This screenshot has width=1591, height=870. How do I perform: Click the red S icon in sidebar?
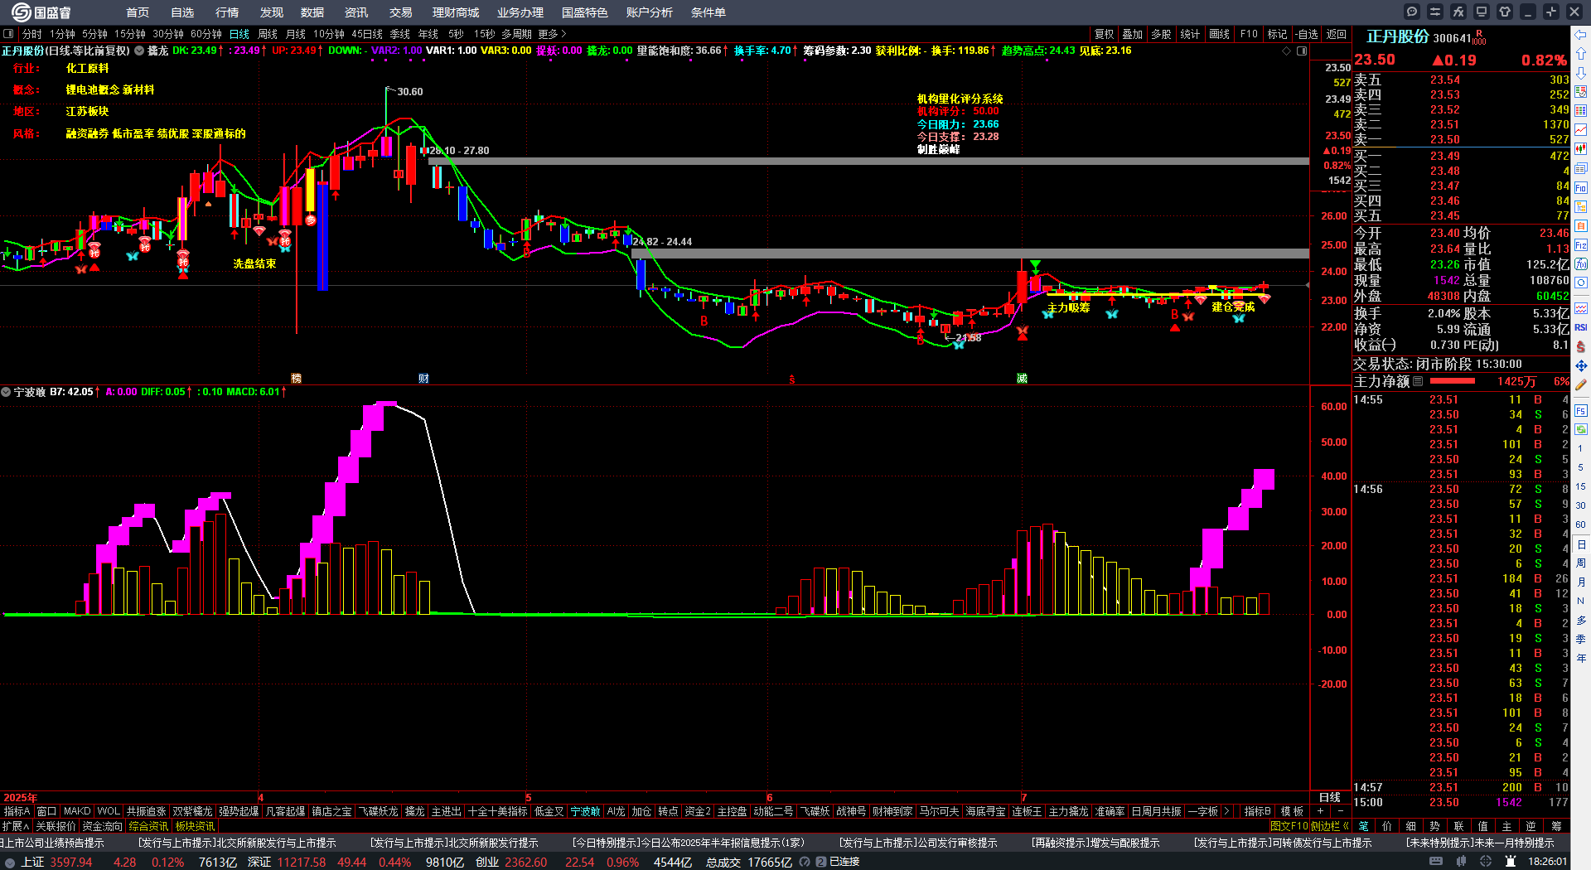[x=1581, y=346]
